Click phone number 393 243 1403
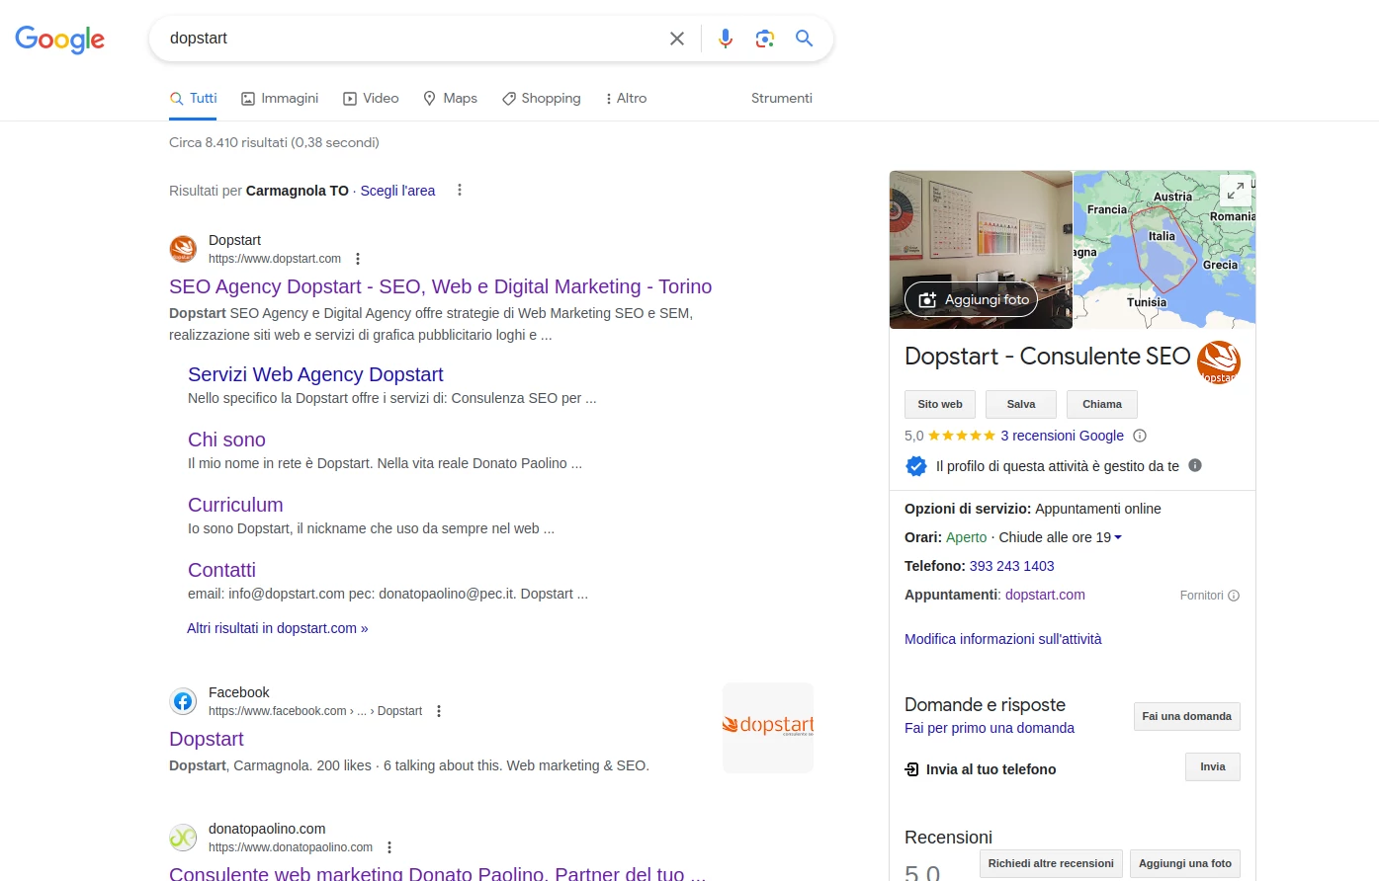The image size is (1379, 881). (1011, 566)
